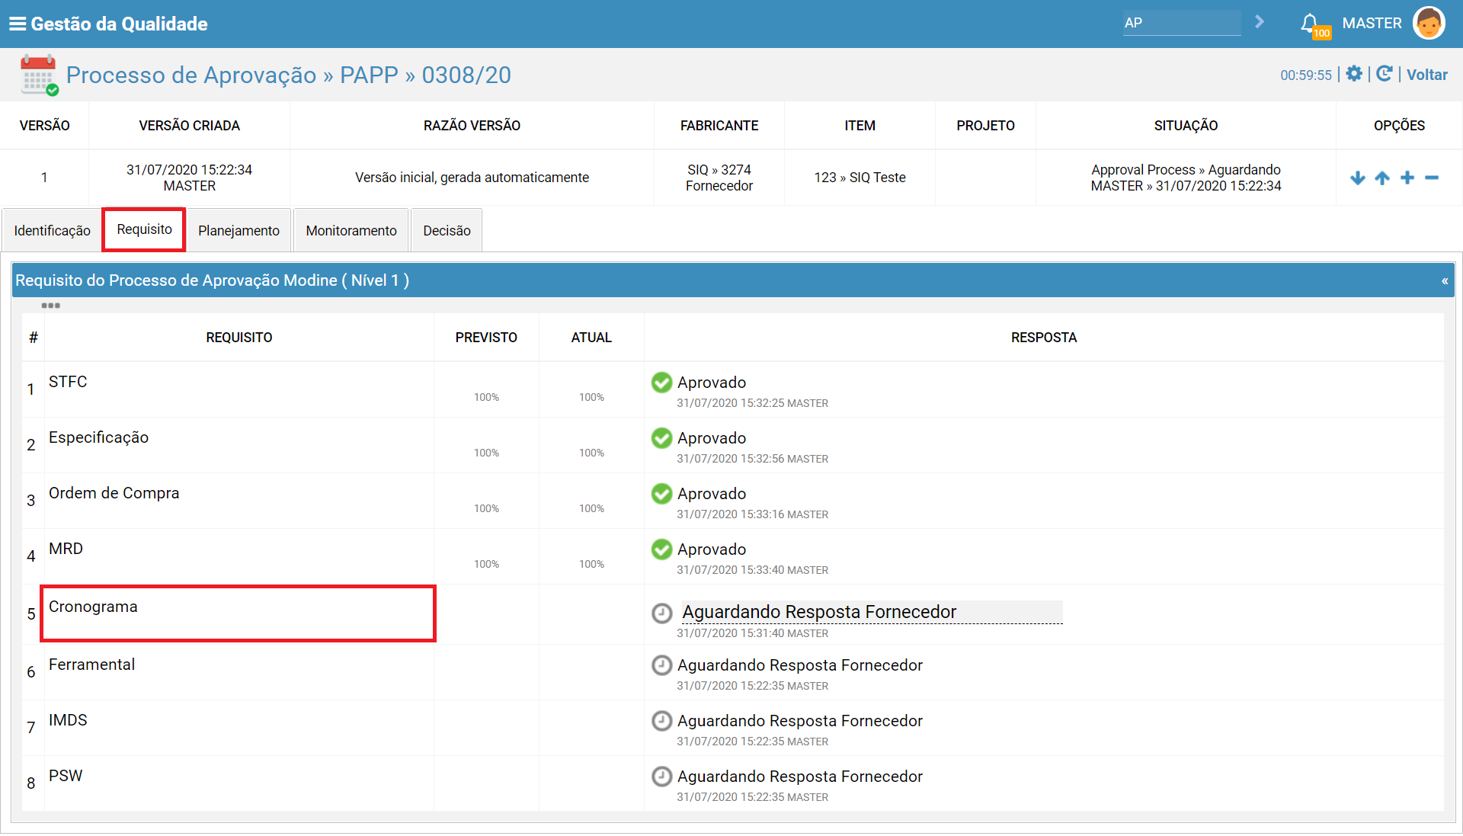Click the Especificação requirement name
Viewport: 1463px width, 836px height.
[98, 437]
